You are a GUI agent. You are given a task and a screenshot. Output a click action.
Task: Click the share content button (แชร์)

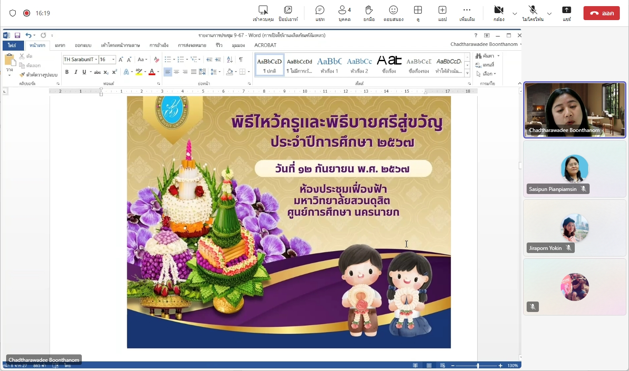tap(567, 13)
